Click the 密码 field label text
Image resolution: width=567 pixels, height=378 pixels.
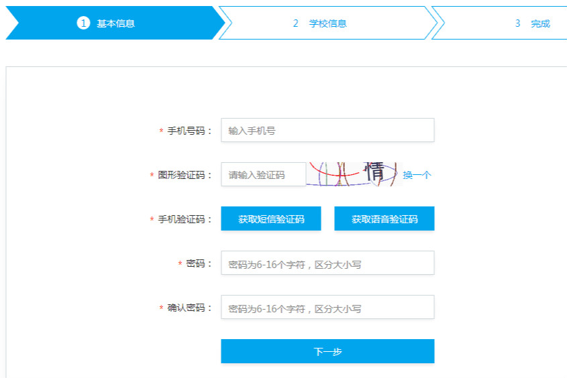195,263
